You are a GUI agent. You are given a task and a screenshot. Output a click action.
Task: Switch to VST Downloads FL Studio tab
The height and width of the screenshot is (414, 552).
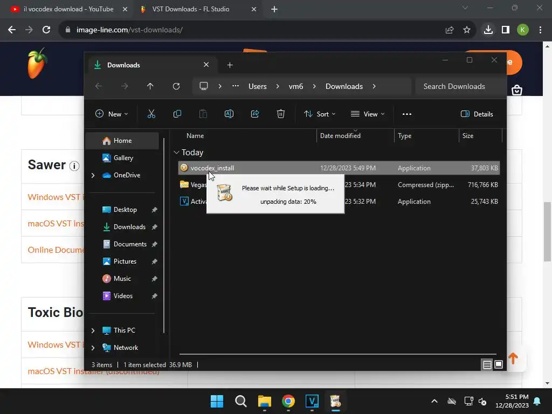197,9
